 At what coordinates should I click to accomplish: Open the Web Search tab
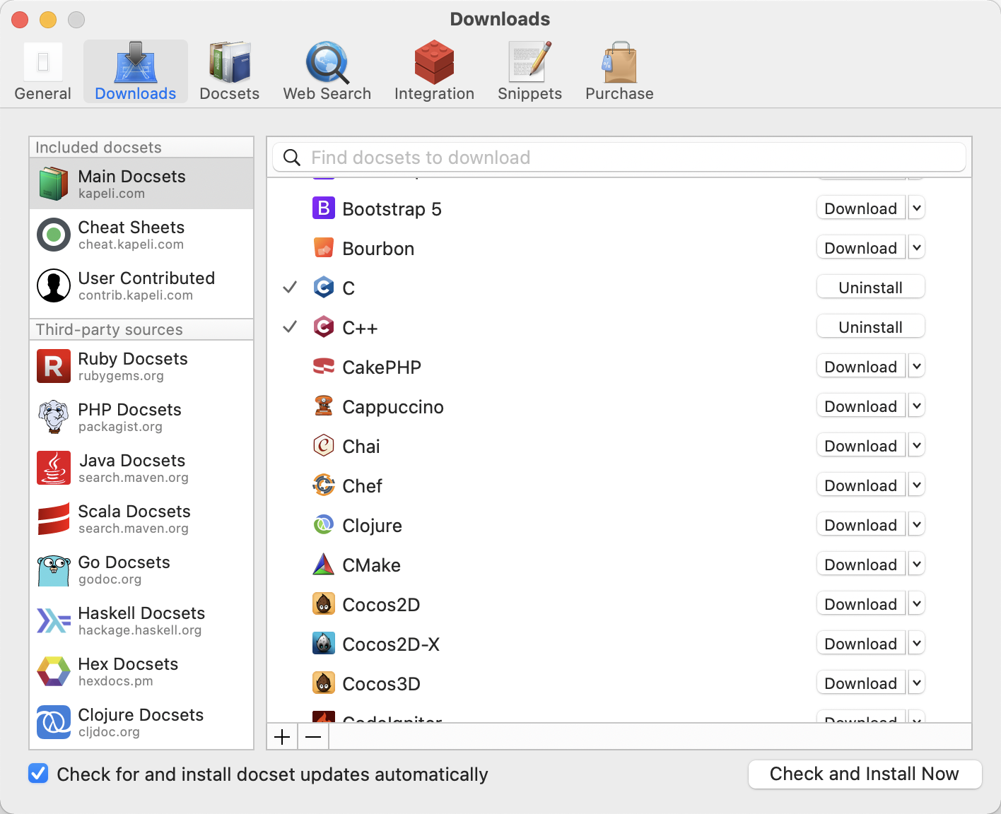[x=327, y=71]
